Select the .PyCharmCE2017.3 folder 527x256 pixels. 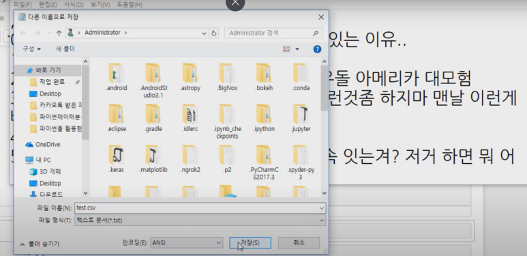point(264,162)
